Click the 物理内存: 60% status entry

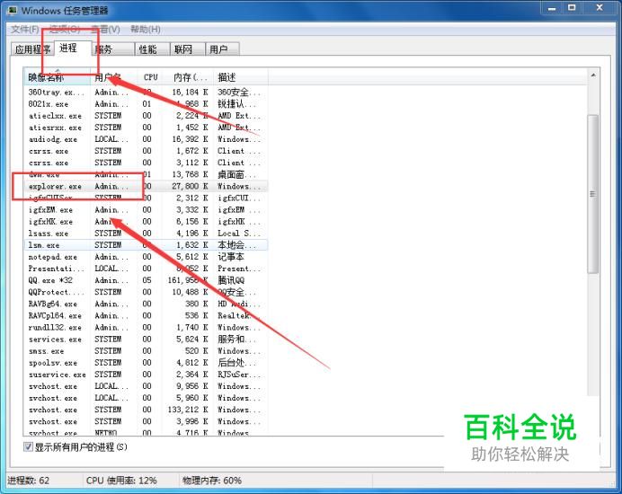(x=212, y=481)
